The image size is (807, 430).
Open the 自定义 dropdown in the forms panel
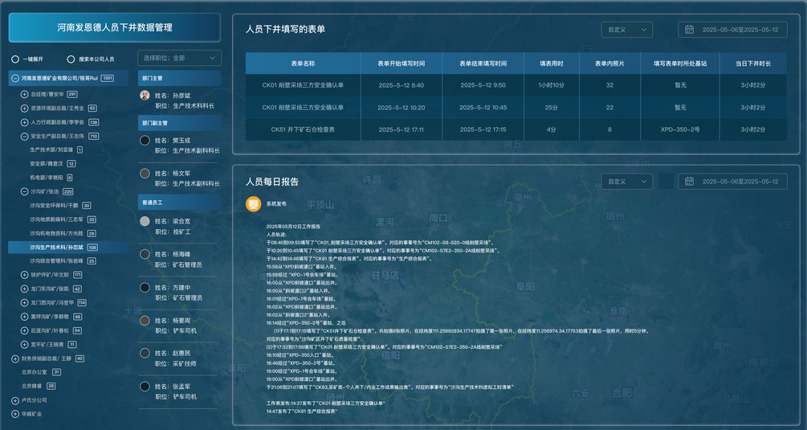tap(626, 30)
